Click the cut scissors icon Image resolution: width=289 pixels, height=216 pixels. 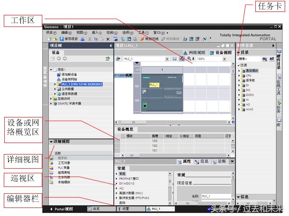(90, 39)
